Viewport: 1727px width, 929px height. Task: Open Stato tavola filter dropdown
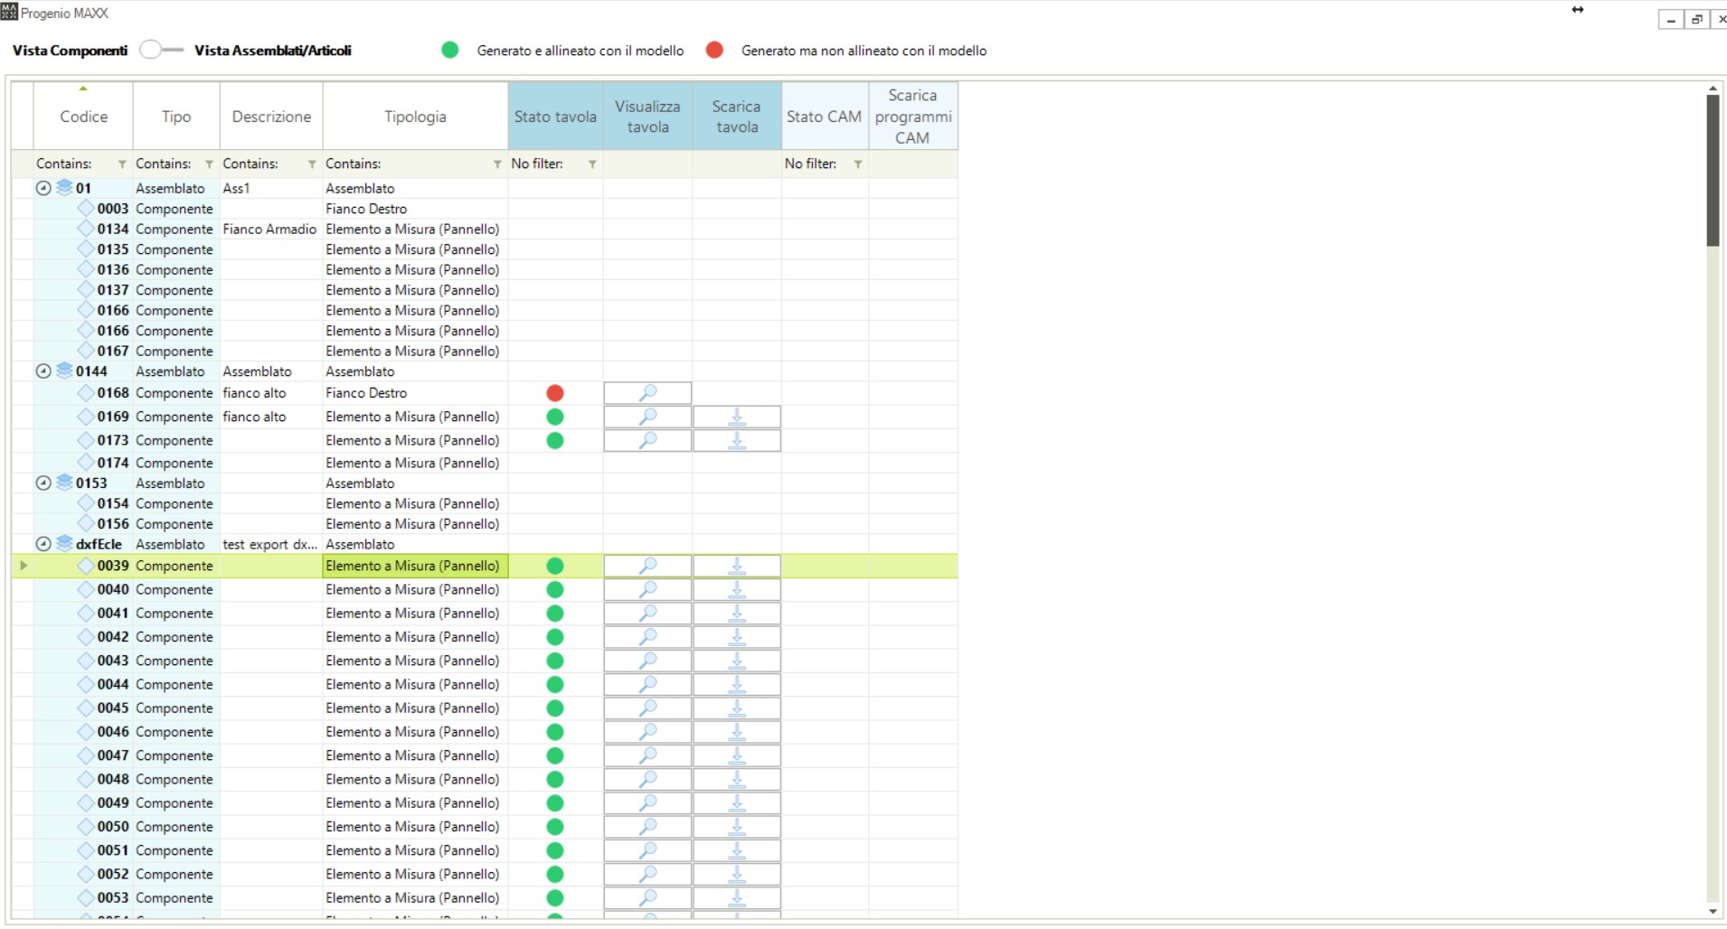tap(592, 164)
